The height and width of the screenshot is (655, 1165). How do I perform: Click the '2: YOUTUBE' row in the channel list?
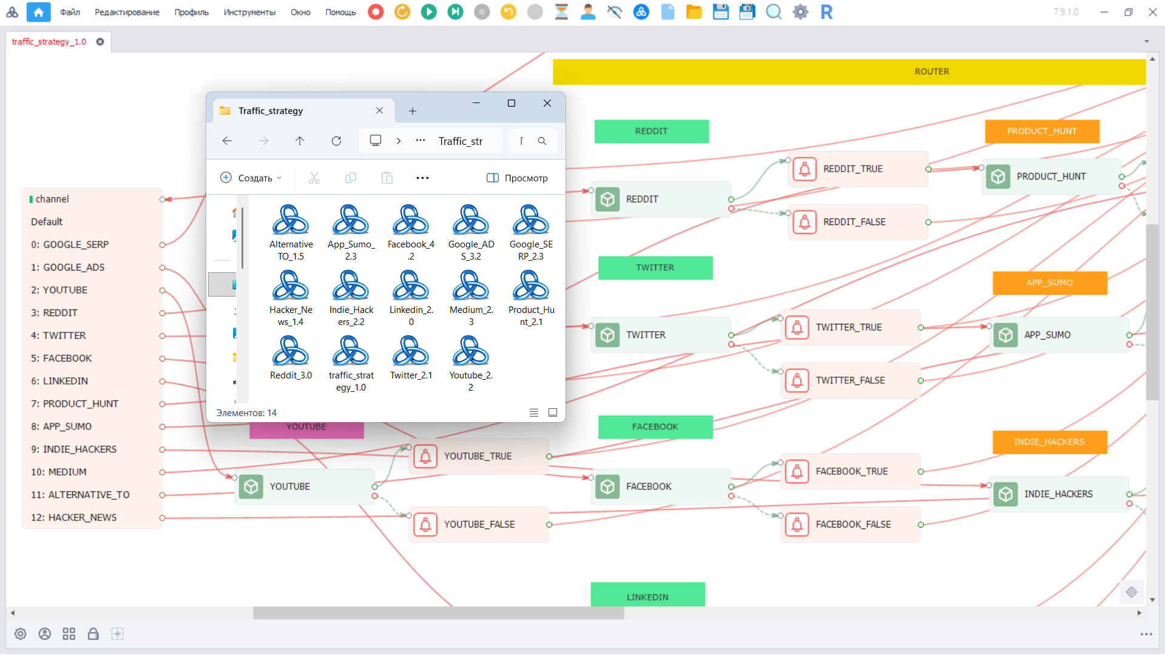93,290
